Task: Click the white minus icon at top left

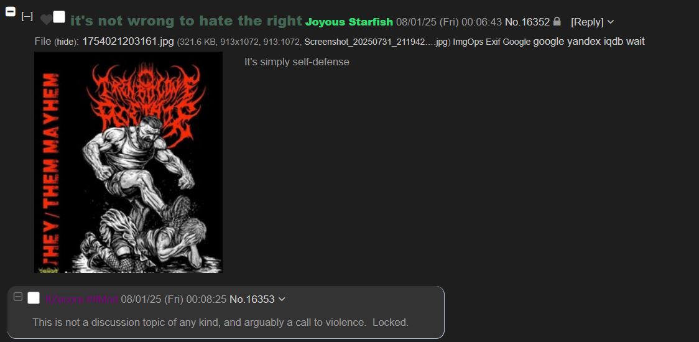Action: [10, 12]
